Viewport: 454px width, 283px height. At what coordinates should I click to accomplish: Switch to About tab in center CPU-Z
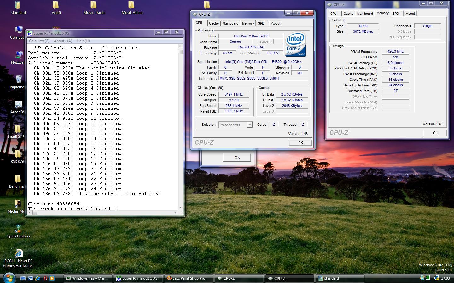coord(276,23)
